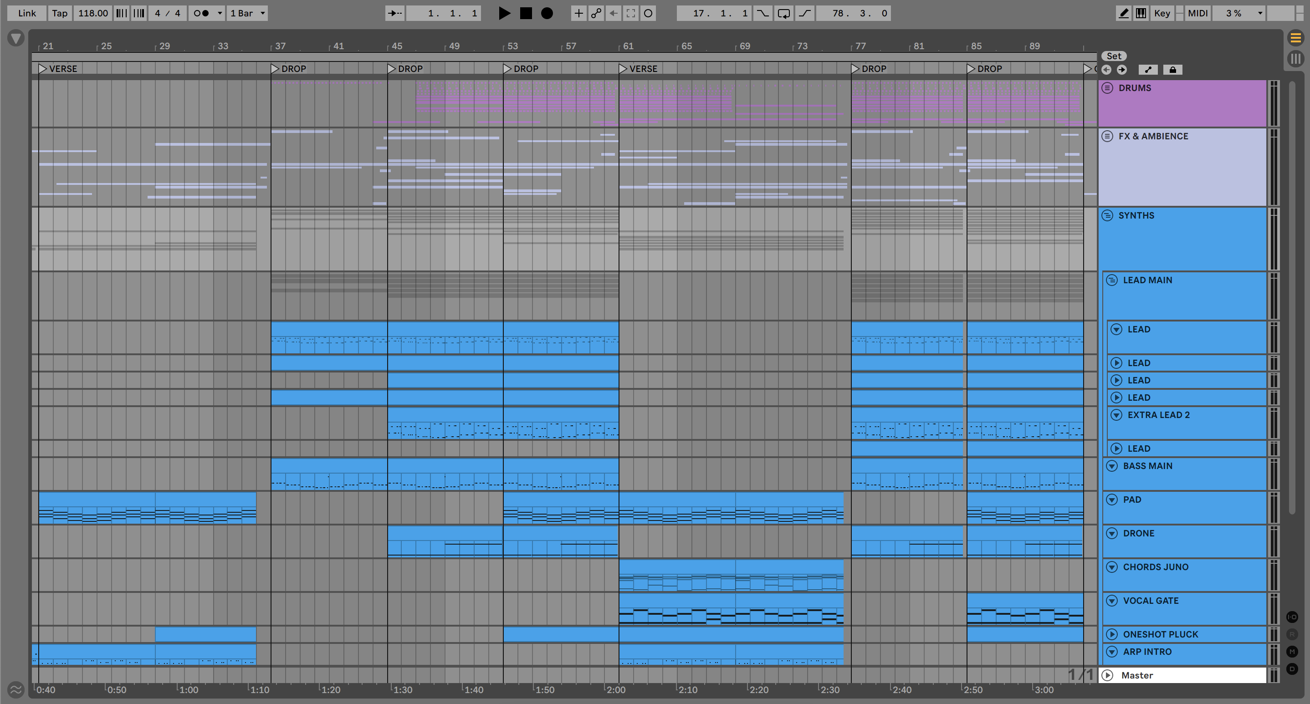The width and height of the screenshot is (1310, 704).
Task: Click the Lock Envelopes padlock icon
Action: click(x=1173, y=70)
